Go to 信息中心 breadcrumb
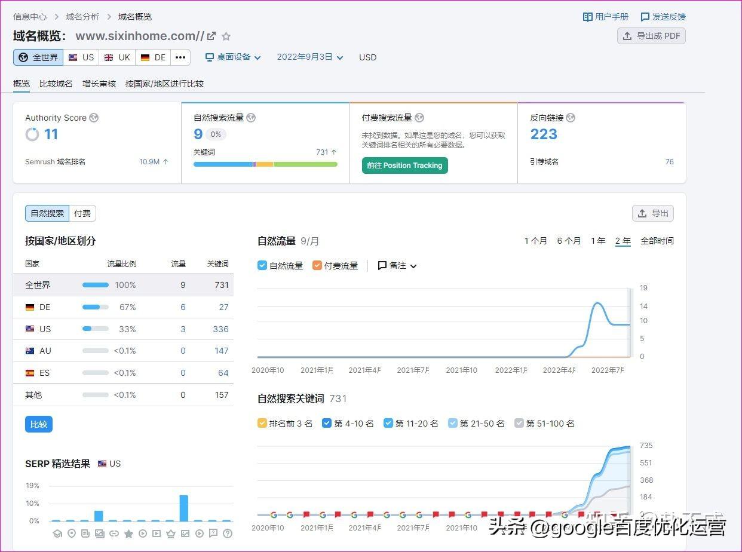The height and width of the screenshot is (552, 742). 30,17
